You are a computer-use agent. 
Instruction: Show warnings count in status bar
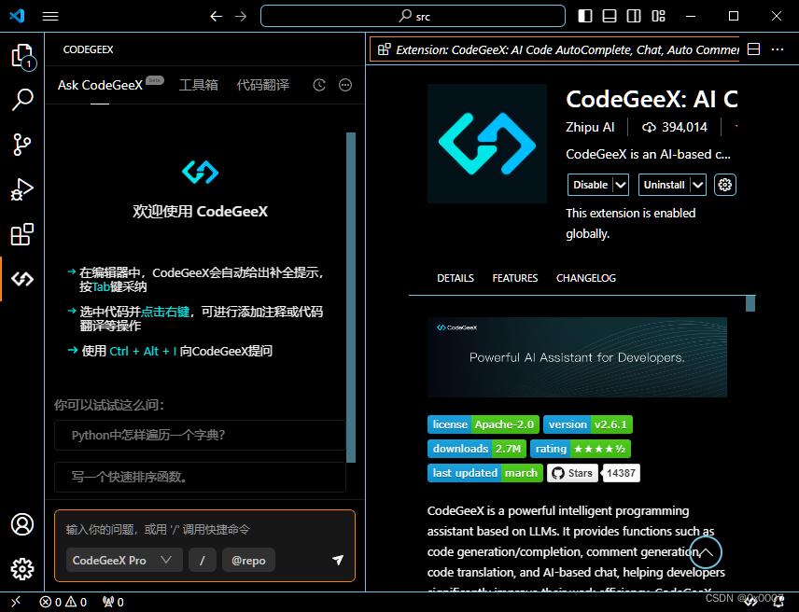point(77,602)
